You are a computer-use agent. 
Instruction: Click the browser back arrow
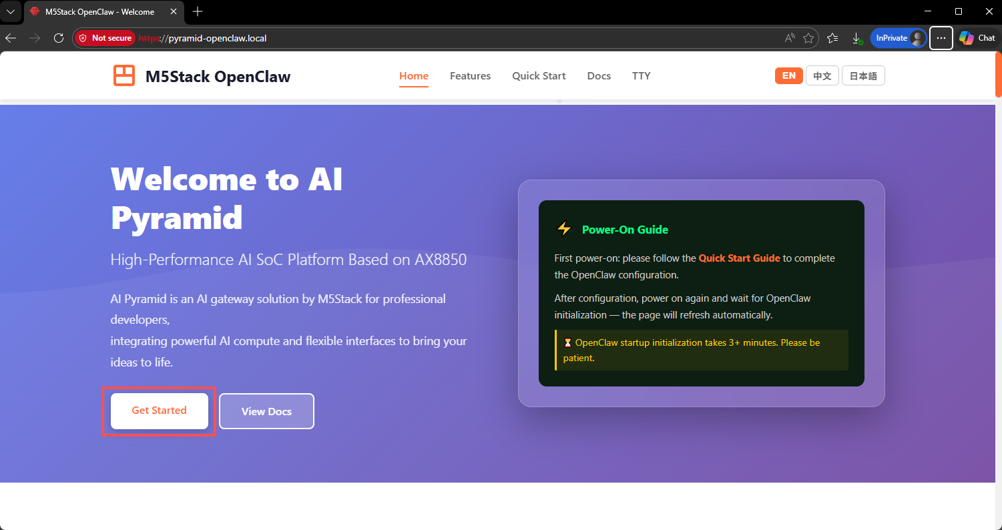coord(11,38)
